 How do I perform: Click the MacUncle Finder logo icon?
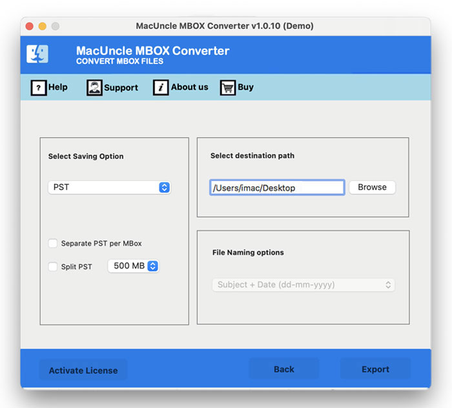point(37,54)
